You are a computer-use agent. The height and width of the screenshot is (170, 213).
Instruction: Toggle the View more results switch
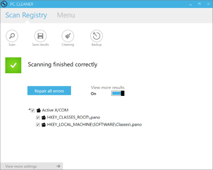(118, 93)
